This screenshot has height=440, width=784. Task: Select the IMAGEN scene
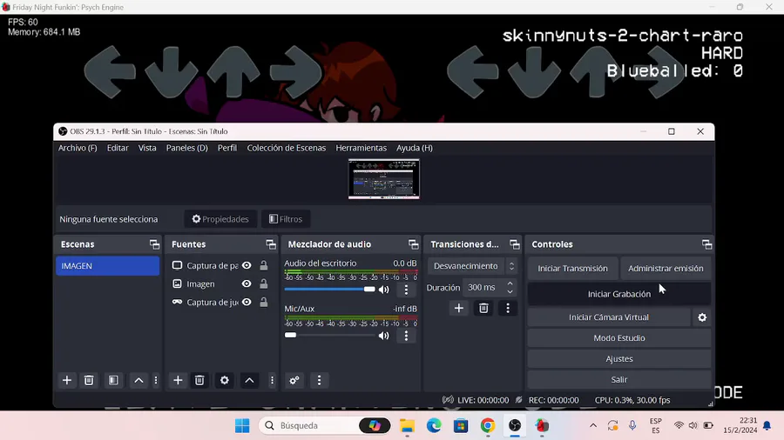[107, 266]
